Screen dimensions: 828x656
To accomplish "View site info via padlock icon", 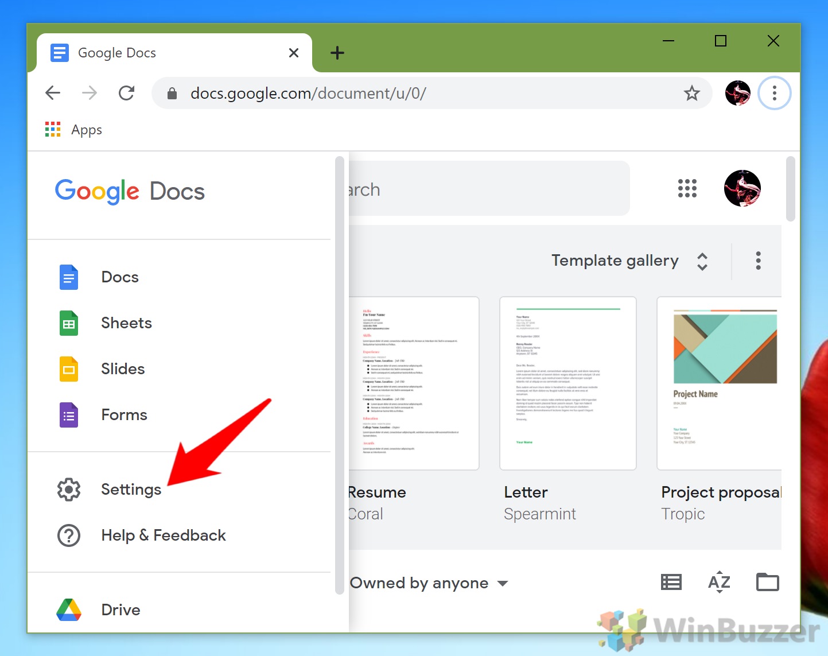I will pyautogui.click(x=172, y=93).
